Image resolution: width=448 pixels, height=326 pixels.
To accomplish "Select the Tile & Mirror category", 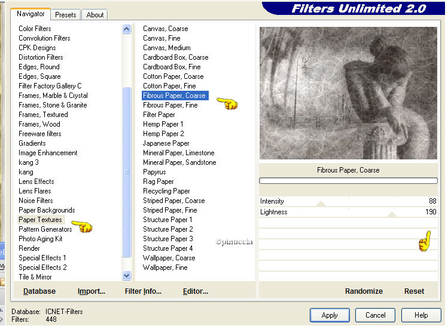I will [x=35, y=277].
